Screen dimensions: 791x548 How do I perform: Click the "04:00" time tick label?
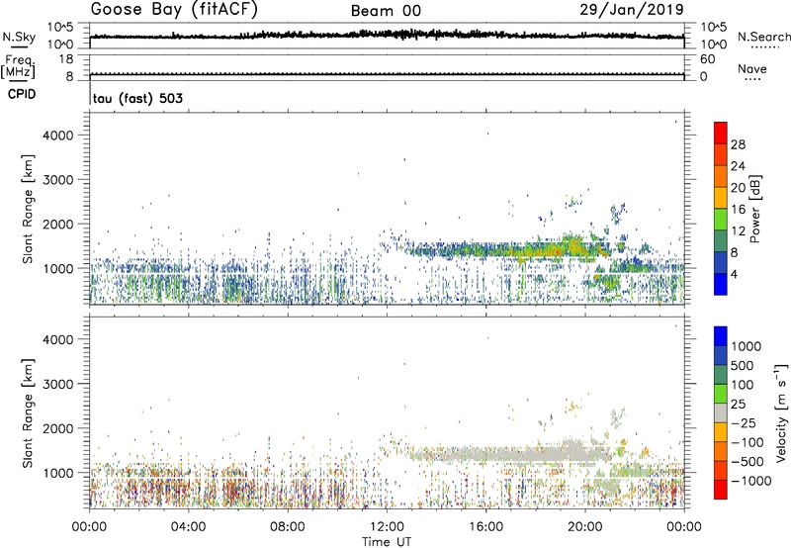(188, 527)
